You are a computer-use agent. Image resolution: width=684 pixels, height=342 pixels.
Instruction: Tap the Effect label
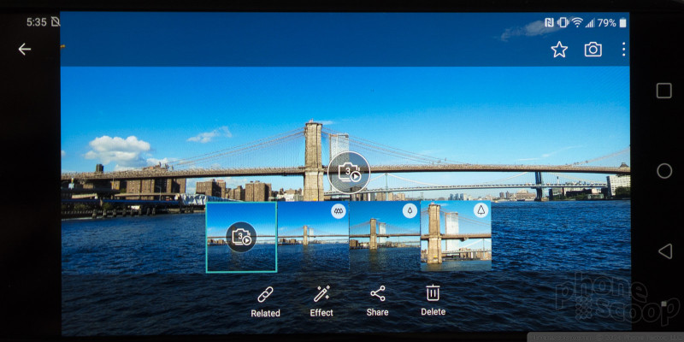point(321,313)
